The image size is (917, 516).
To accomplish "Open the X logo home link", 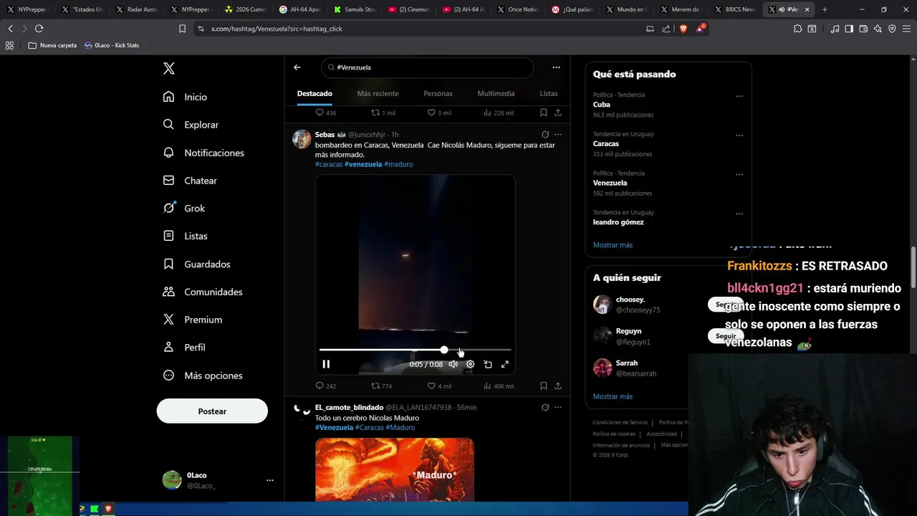I will (168, 68).
